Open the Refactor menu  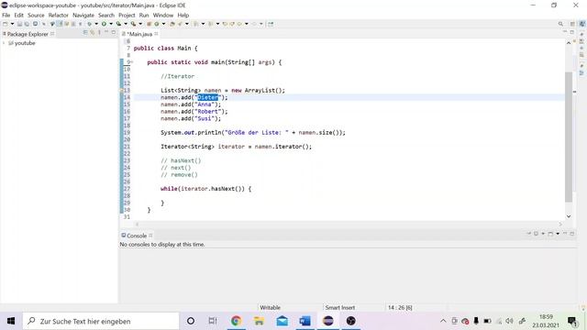(x=59, y=16)
